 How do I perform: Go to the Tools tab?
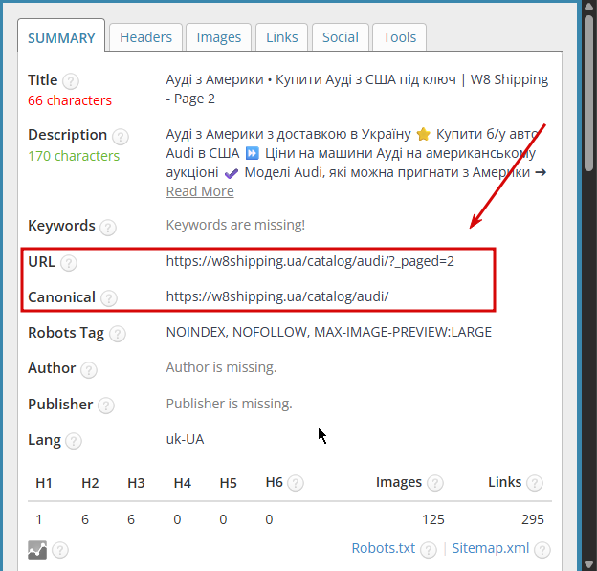pos(399,37)
